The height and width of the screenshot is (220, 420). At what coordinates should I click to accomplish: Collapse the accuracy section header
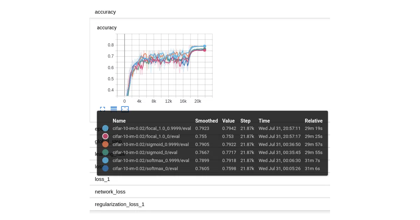coord(210,12)
